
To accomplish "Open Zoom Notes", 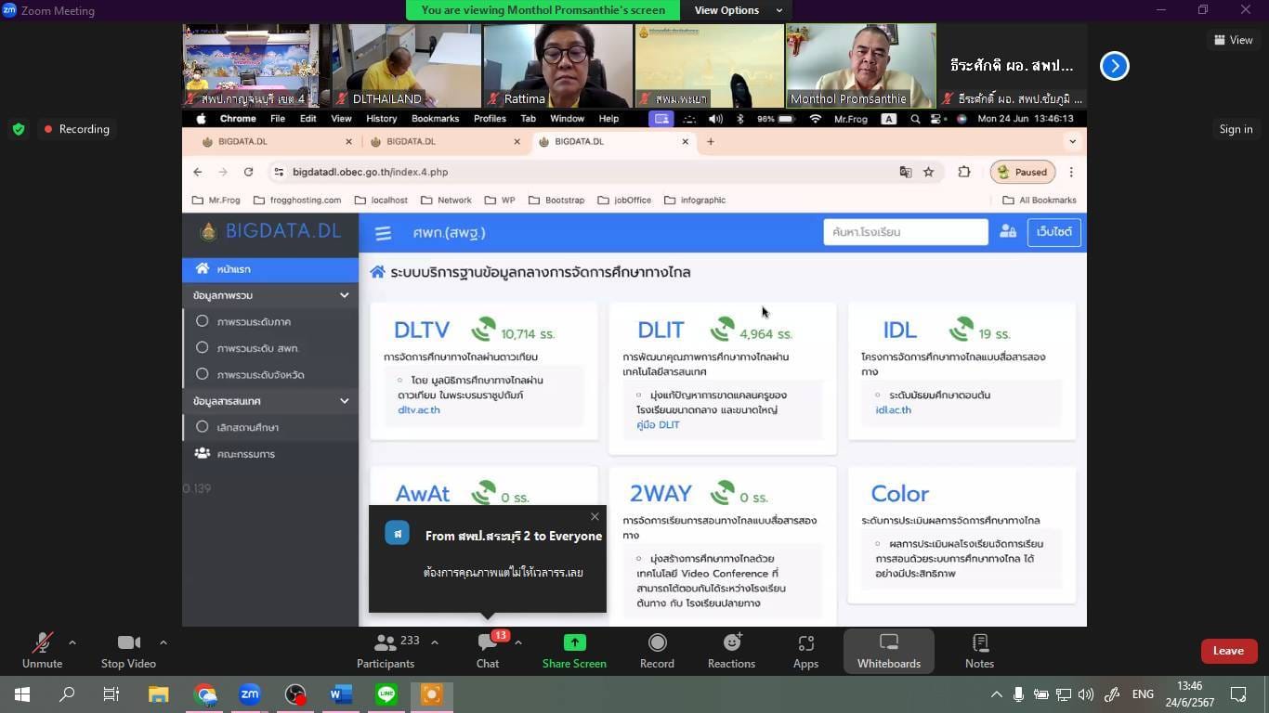I will (979, 651).
